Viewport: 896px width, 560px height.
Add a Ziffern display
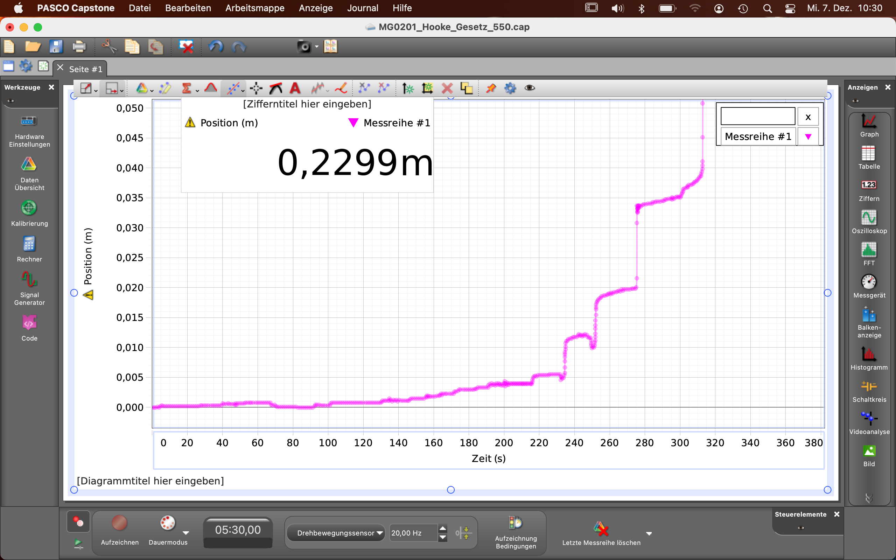[x=869, y=190]
